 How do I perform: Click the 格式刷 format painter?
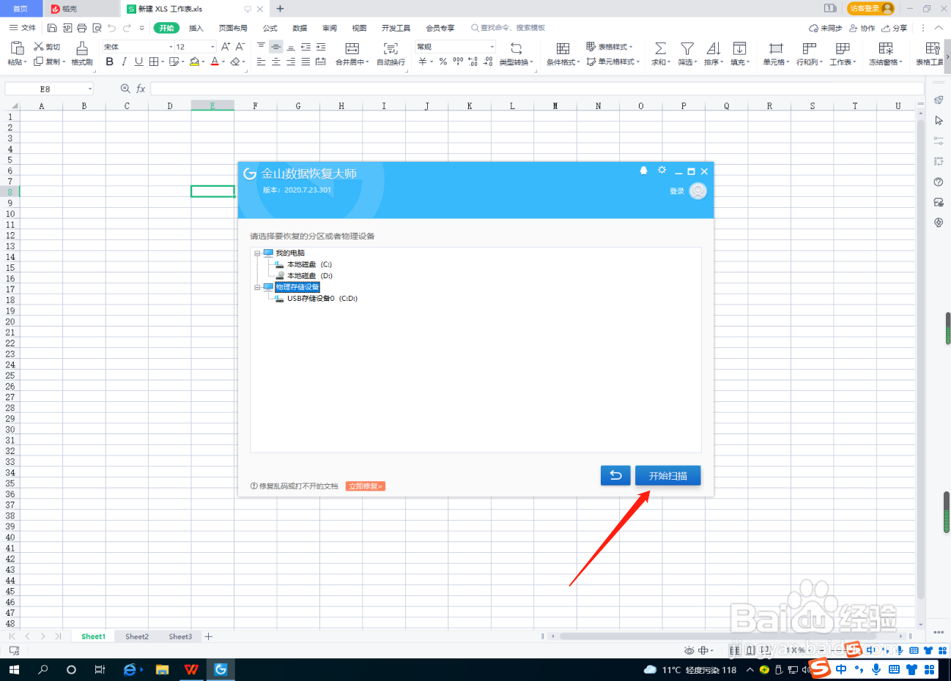click(82, 53)
